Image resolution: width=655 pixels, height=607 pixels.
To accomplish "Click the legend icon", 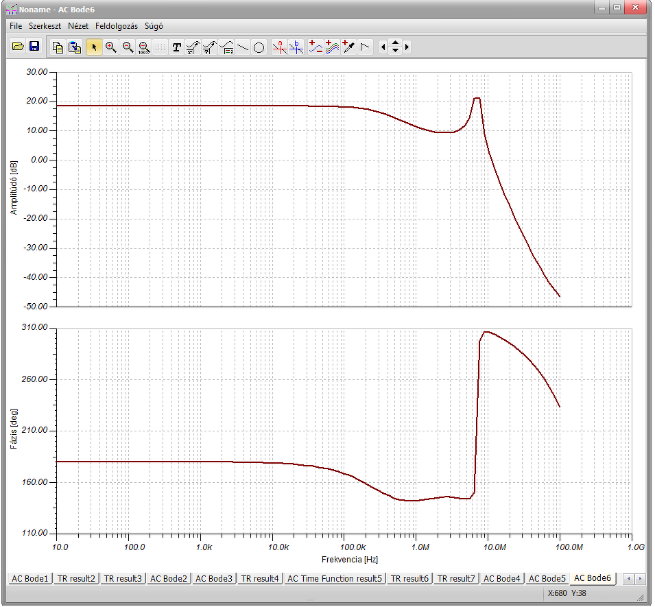I will pyautogui.click(x=226, y=47).
